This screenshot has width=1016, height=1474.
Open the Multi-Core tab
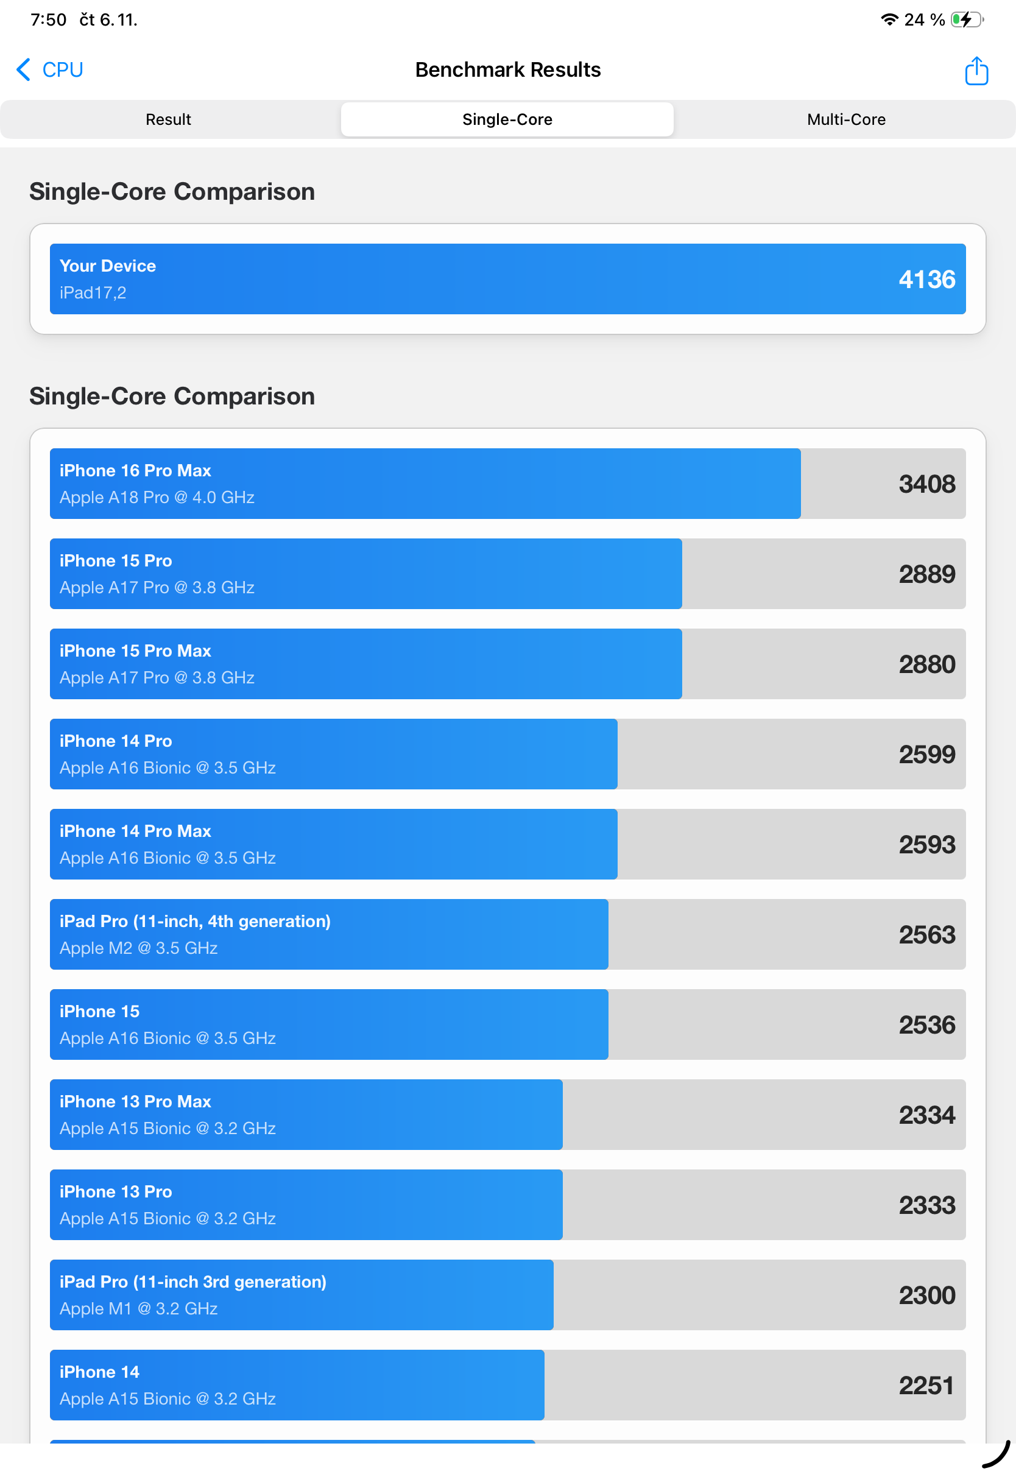coord(846,119)
